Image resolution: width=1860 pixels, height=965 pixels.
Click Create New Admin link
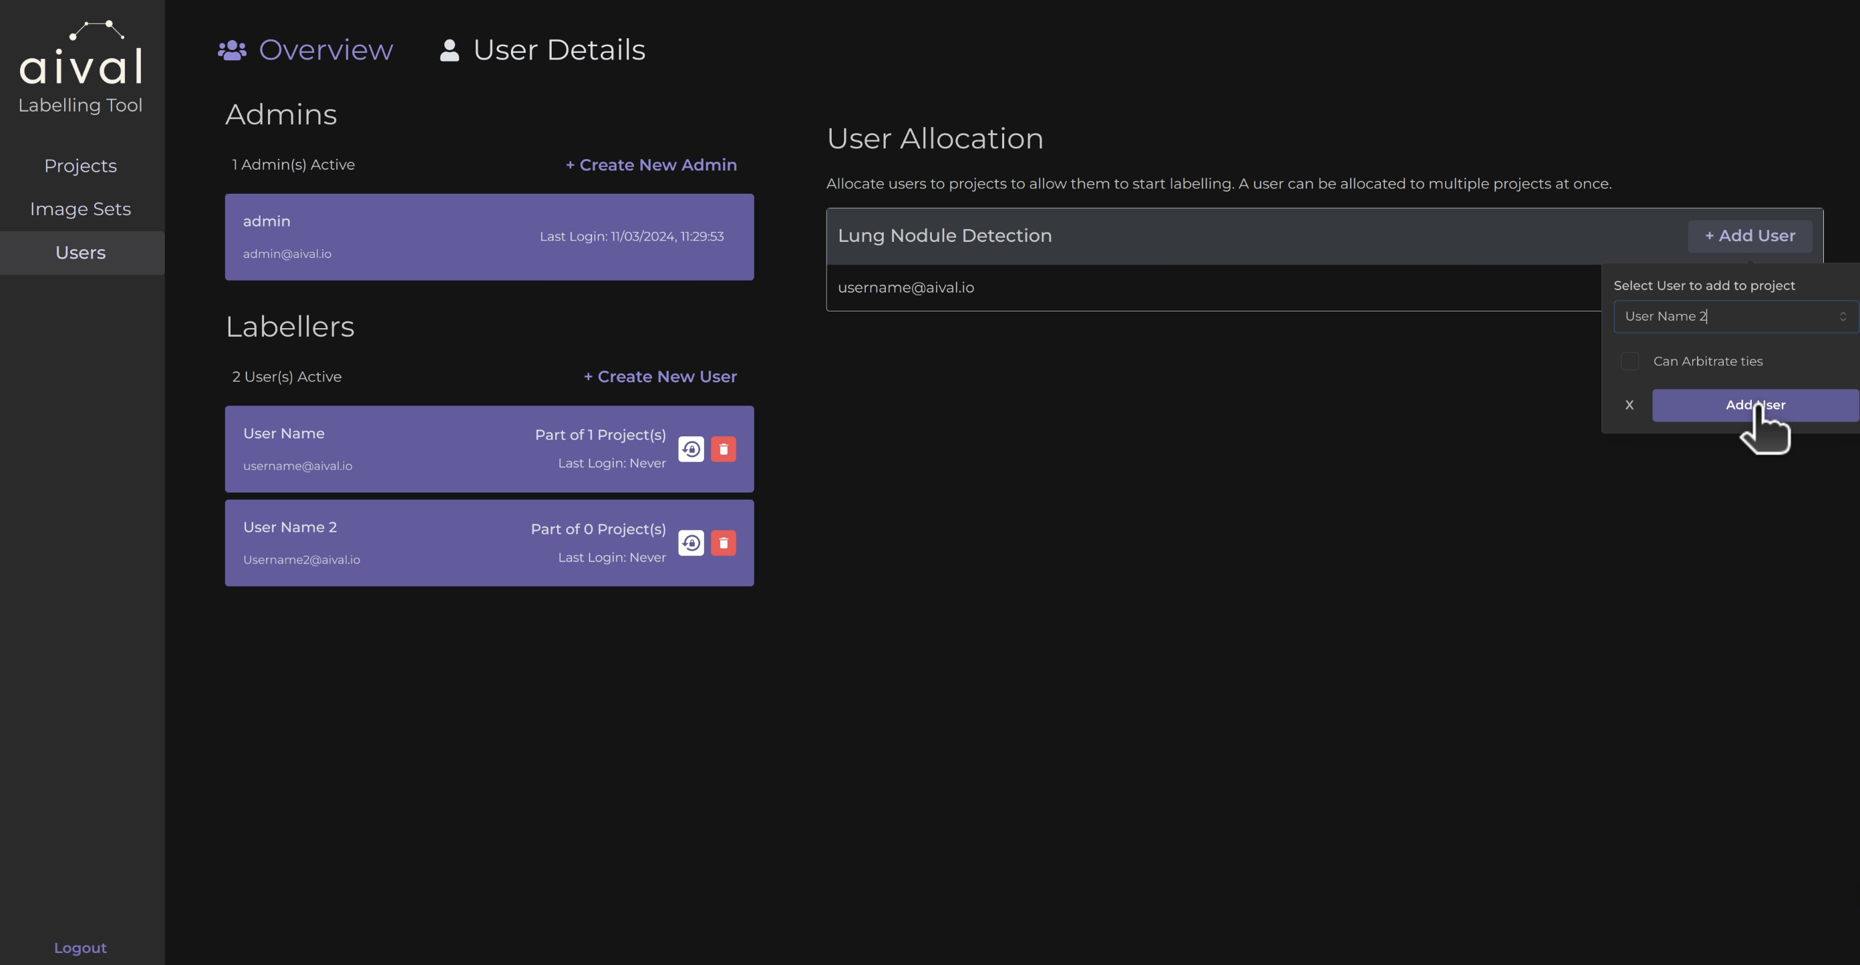tap(651, 164)
